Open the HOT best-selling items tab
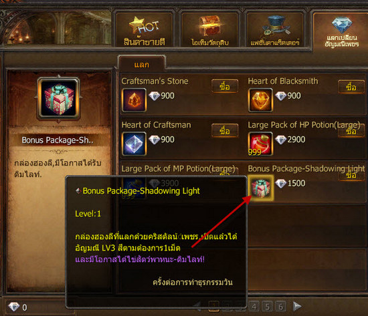Image resolution: width=368 pixels, height=316 pixels. pos(144,30)
